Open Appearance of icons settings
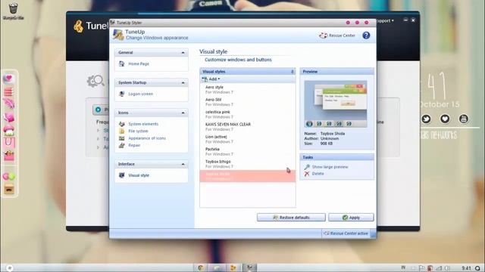Screen dimensions: 485x272 tap(147, 138)
